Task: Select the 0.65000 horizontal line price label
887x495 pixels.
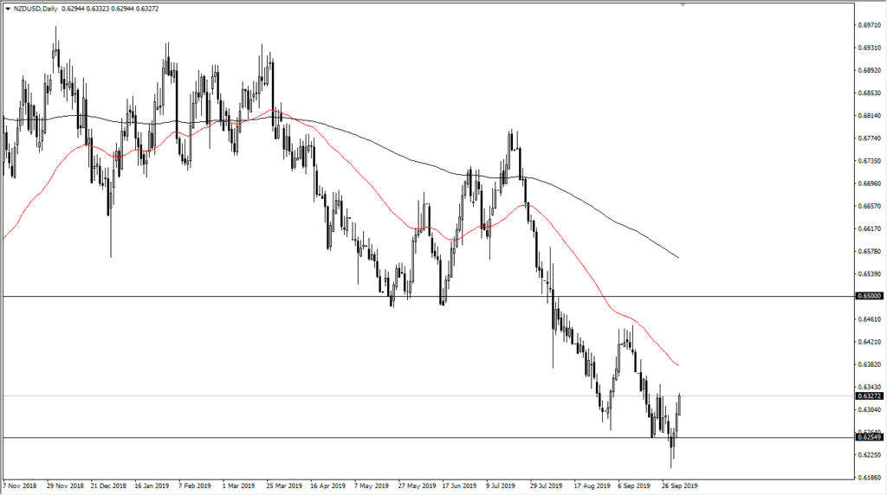Action: tap(870, 296)
